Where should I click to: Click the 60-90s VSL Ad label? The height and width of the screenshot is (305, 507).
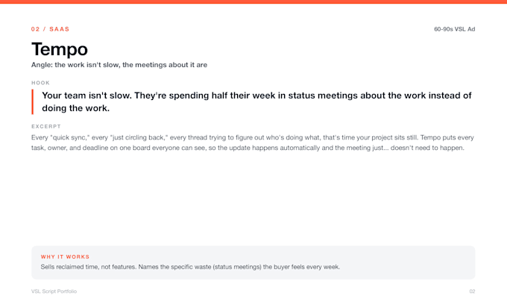(x=454, y=29)
